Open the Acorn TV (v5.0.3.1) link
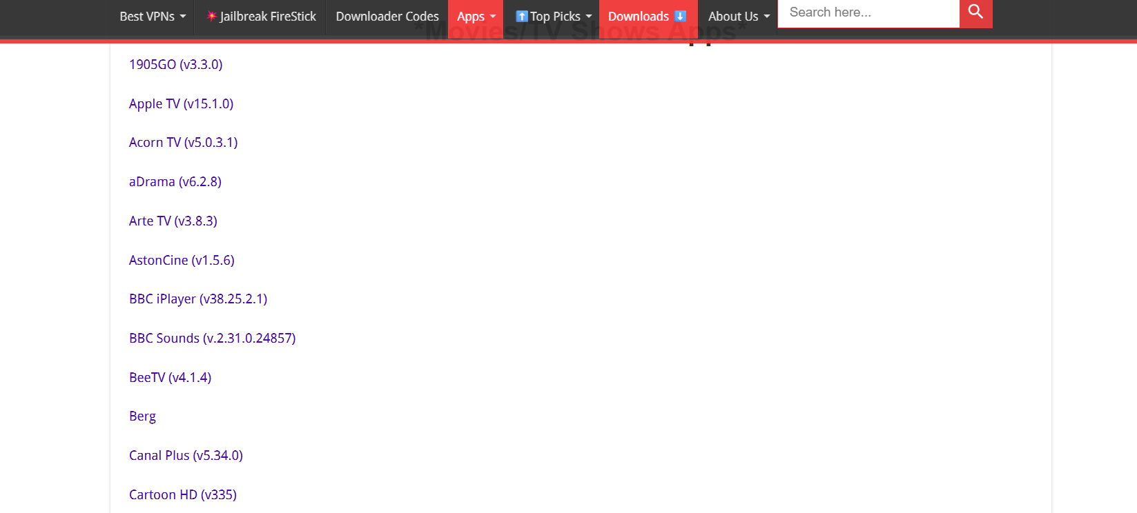The width and height of the screenshot is (1137, 513). (x=184, y=142)
